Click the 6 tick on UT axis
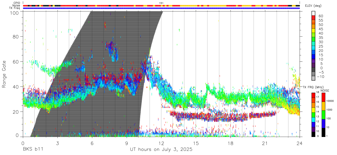Image resolution: width=337 pixels, height=155 pixels. (92, 143)
